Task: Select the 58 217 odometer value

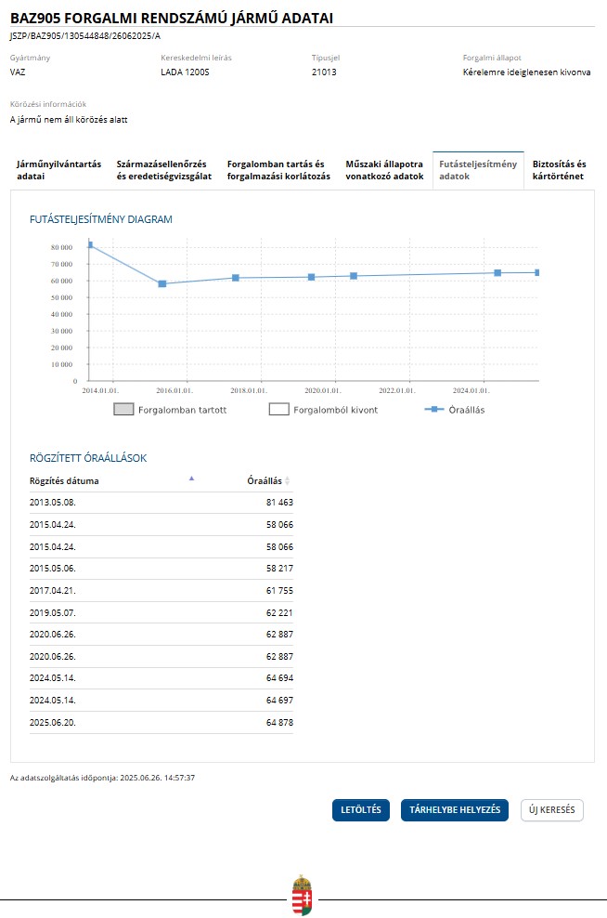Action: (x=279, y=568)
